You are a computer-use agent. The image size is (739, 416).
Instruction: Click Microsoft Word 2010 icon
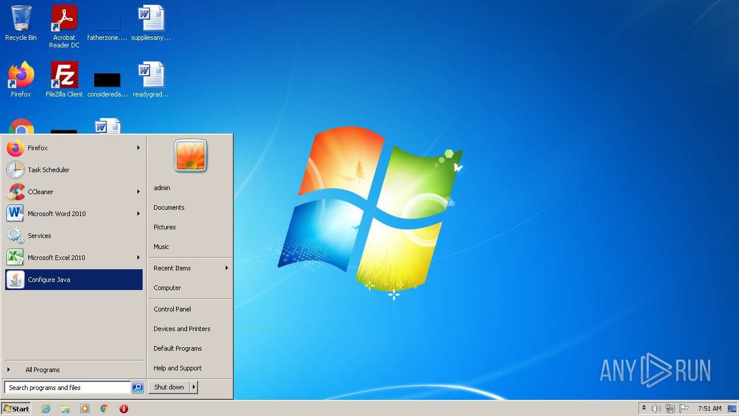pyautogui.click(x=16, y=214)
